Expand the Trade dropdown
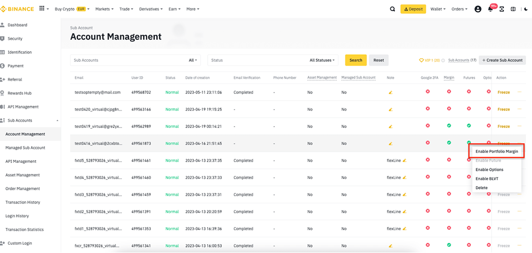This screenshot has height=253, width=532. point(126,9)
